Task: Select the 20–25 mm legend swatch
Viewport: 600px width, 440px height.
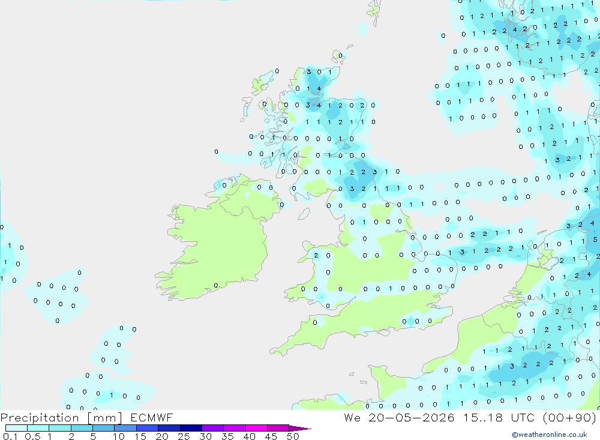Action: (169, 428)
